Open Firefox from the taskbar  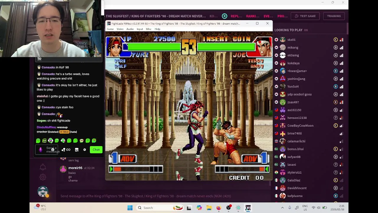(219, 208)
